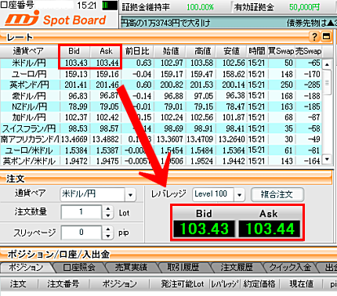Viewport: 337px width, 296px height.
Task: Click the 有効証拠金 50,000円 value
Action: coord(304,7)
